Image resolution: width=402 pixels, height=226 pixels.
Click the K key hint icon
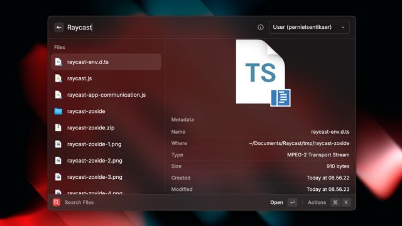tap(346, 202)
